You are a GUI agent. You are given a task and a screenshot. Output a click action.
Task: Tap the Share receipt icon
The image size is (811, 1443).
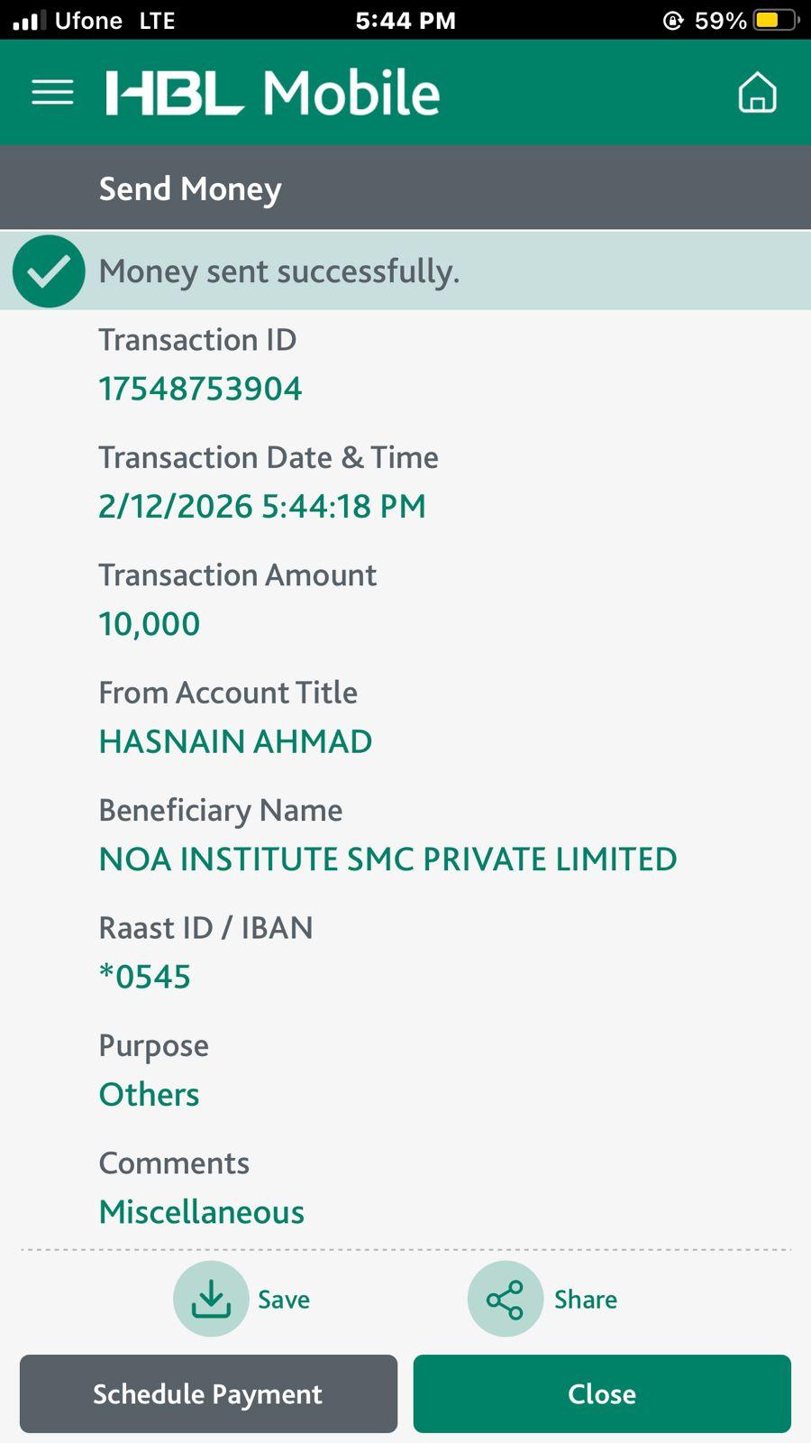(x=505, y=1299)
